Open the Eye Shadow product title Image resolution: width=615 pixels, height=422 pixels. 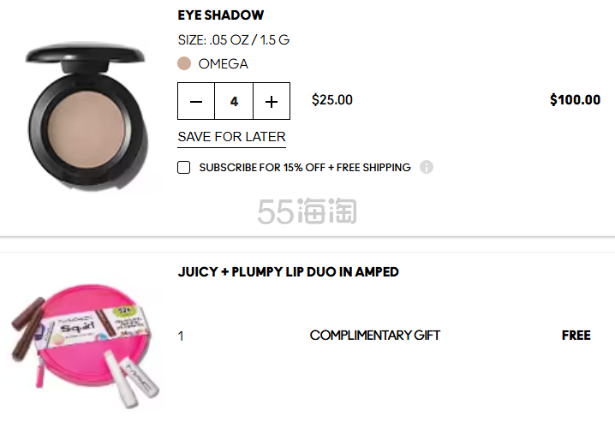220,15
